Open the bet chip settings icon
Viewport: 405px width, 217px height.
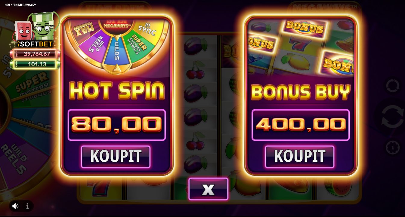pyautogui.click(x=393, y=148)
